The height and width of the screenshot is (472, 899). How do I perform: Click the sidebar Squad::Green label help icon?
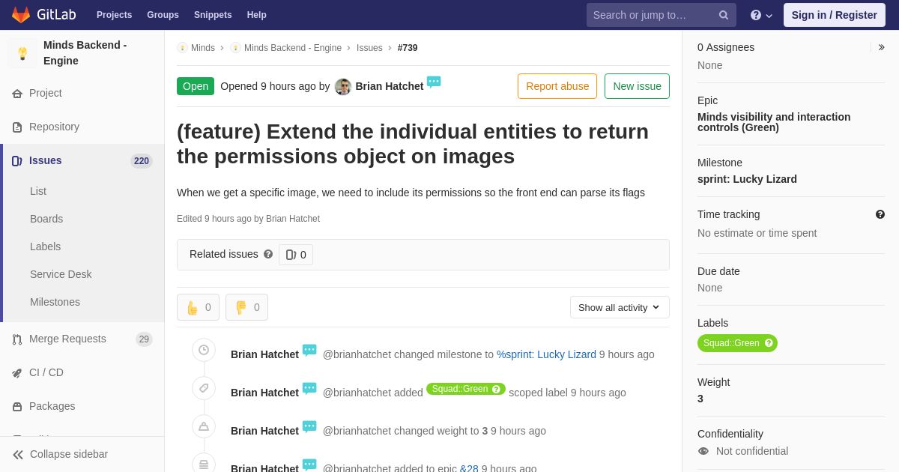pyautogui.click(x=769, y=343)
